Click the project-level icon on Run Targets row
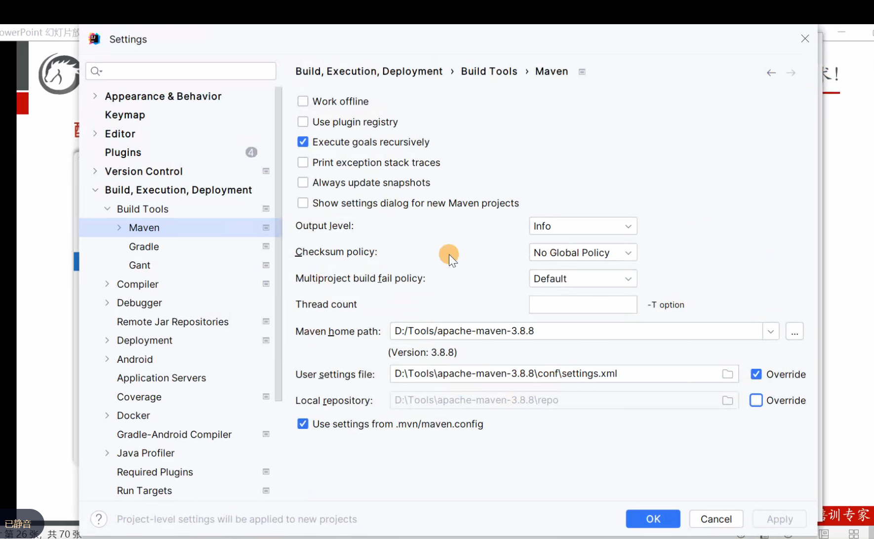 tap(266, 491)
